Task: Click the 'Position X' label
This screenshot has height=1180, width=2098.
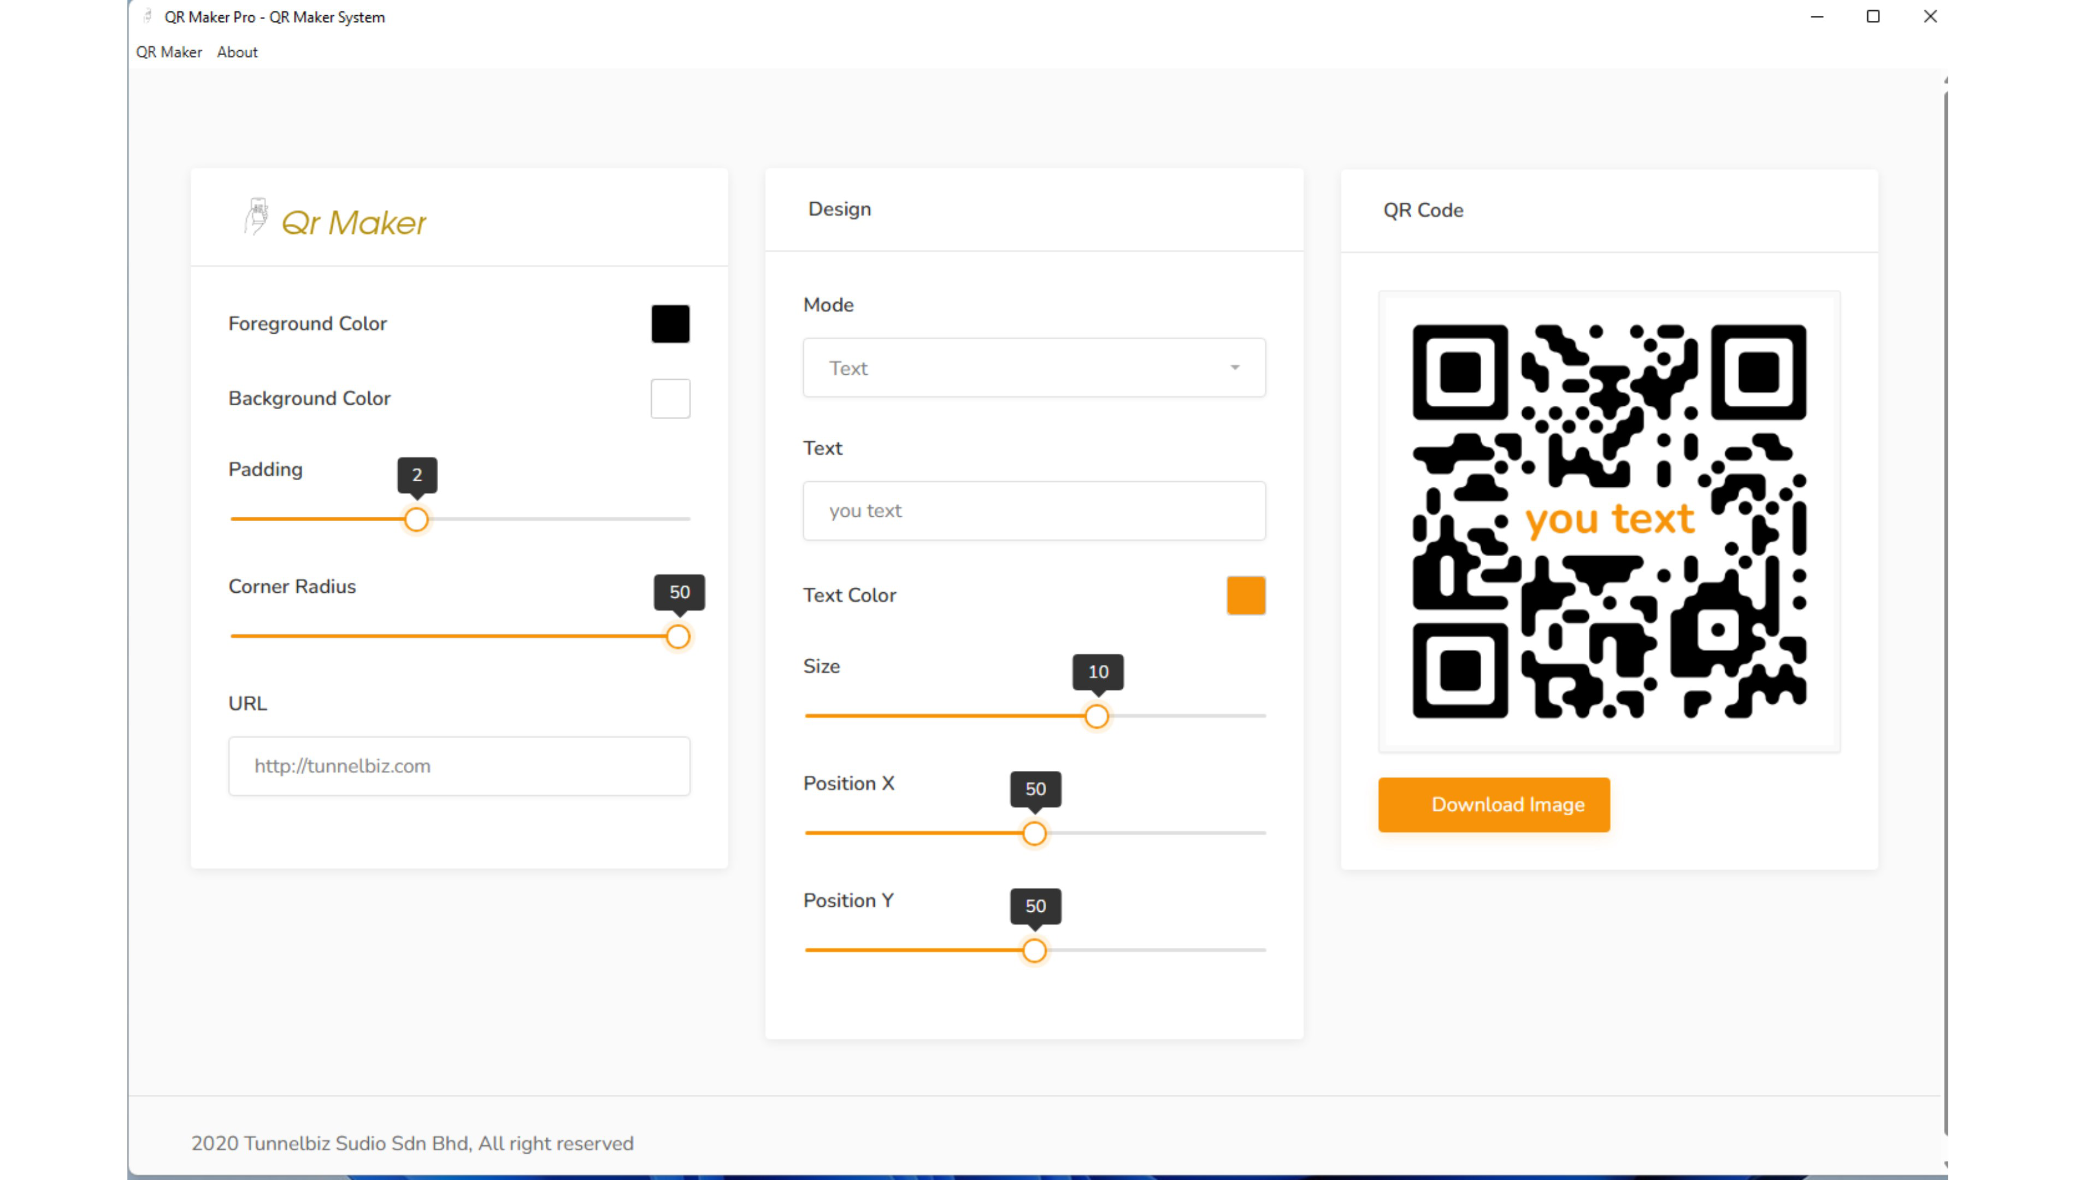Action: (x=848, y=783)
